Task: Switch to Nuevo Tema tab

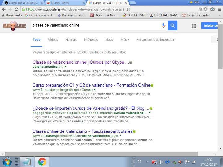Action: [65, 3]
